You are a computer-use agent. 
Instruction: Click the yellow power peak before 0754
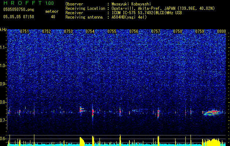point(82,141)
